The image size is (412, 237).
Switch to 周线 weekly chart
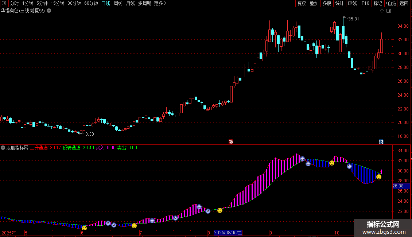[x=118, y=3]
